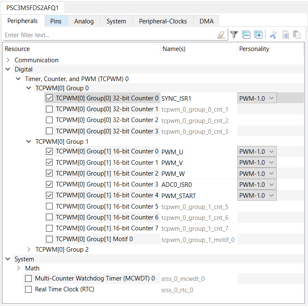This screenshot has width=308, height=306.
Task: Expand the Communication tree node
Action: (x=8, y=60)
